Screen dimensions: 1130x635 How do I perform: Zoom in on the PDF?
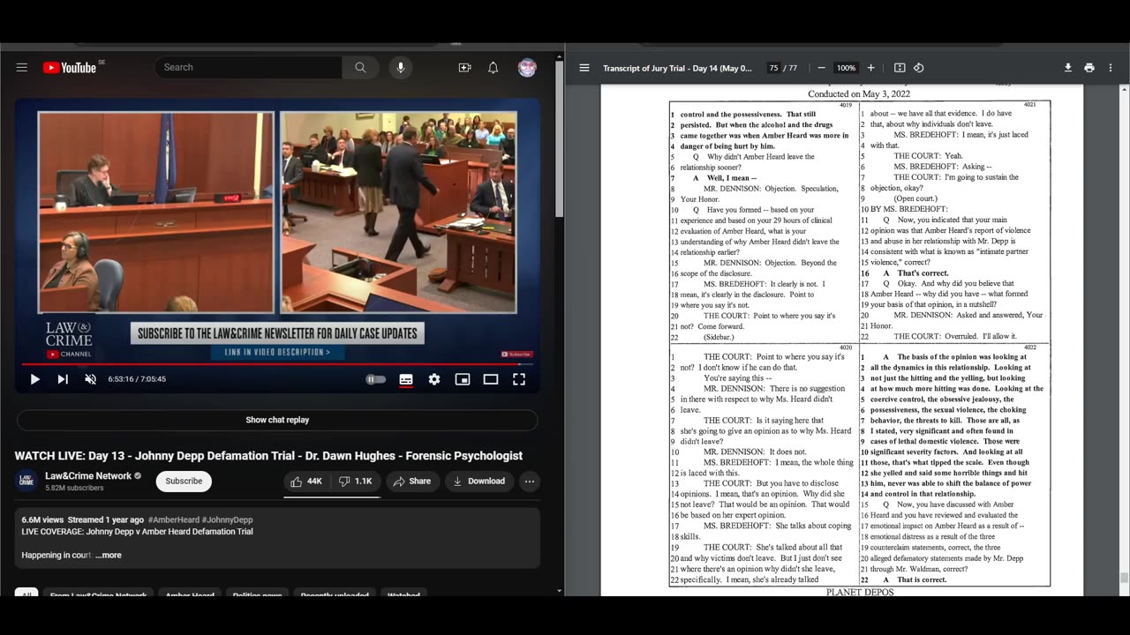870,68
